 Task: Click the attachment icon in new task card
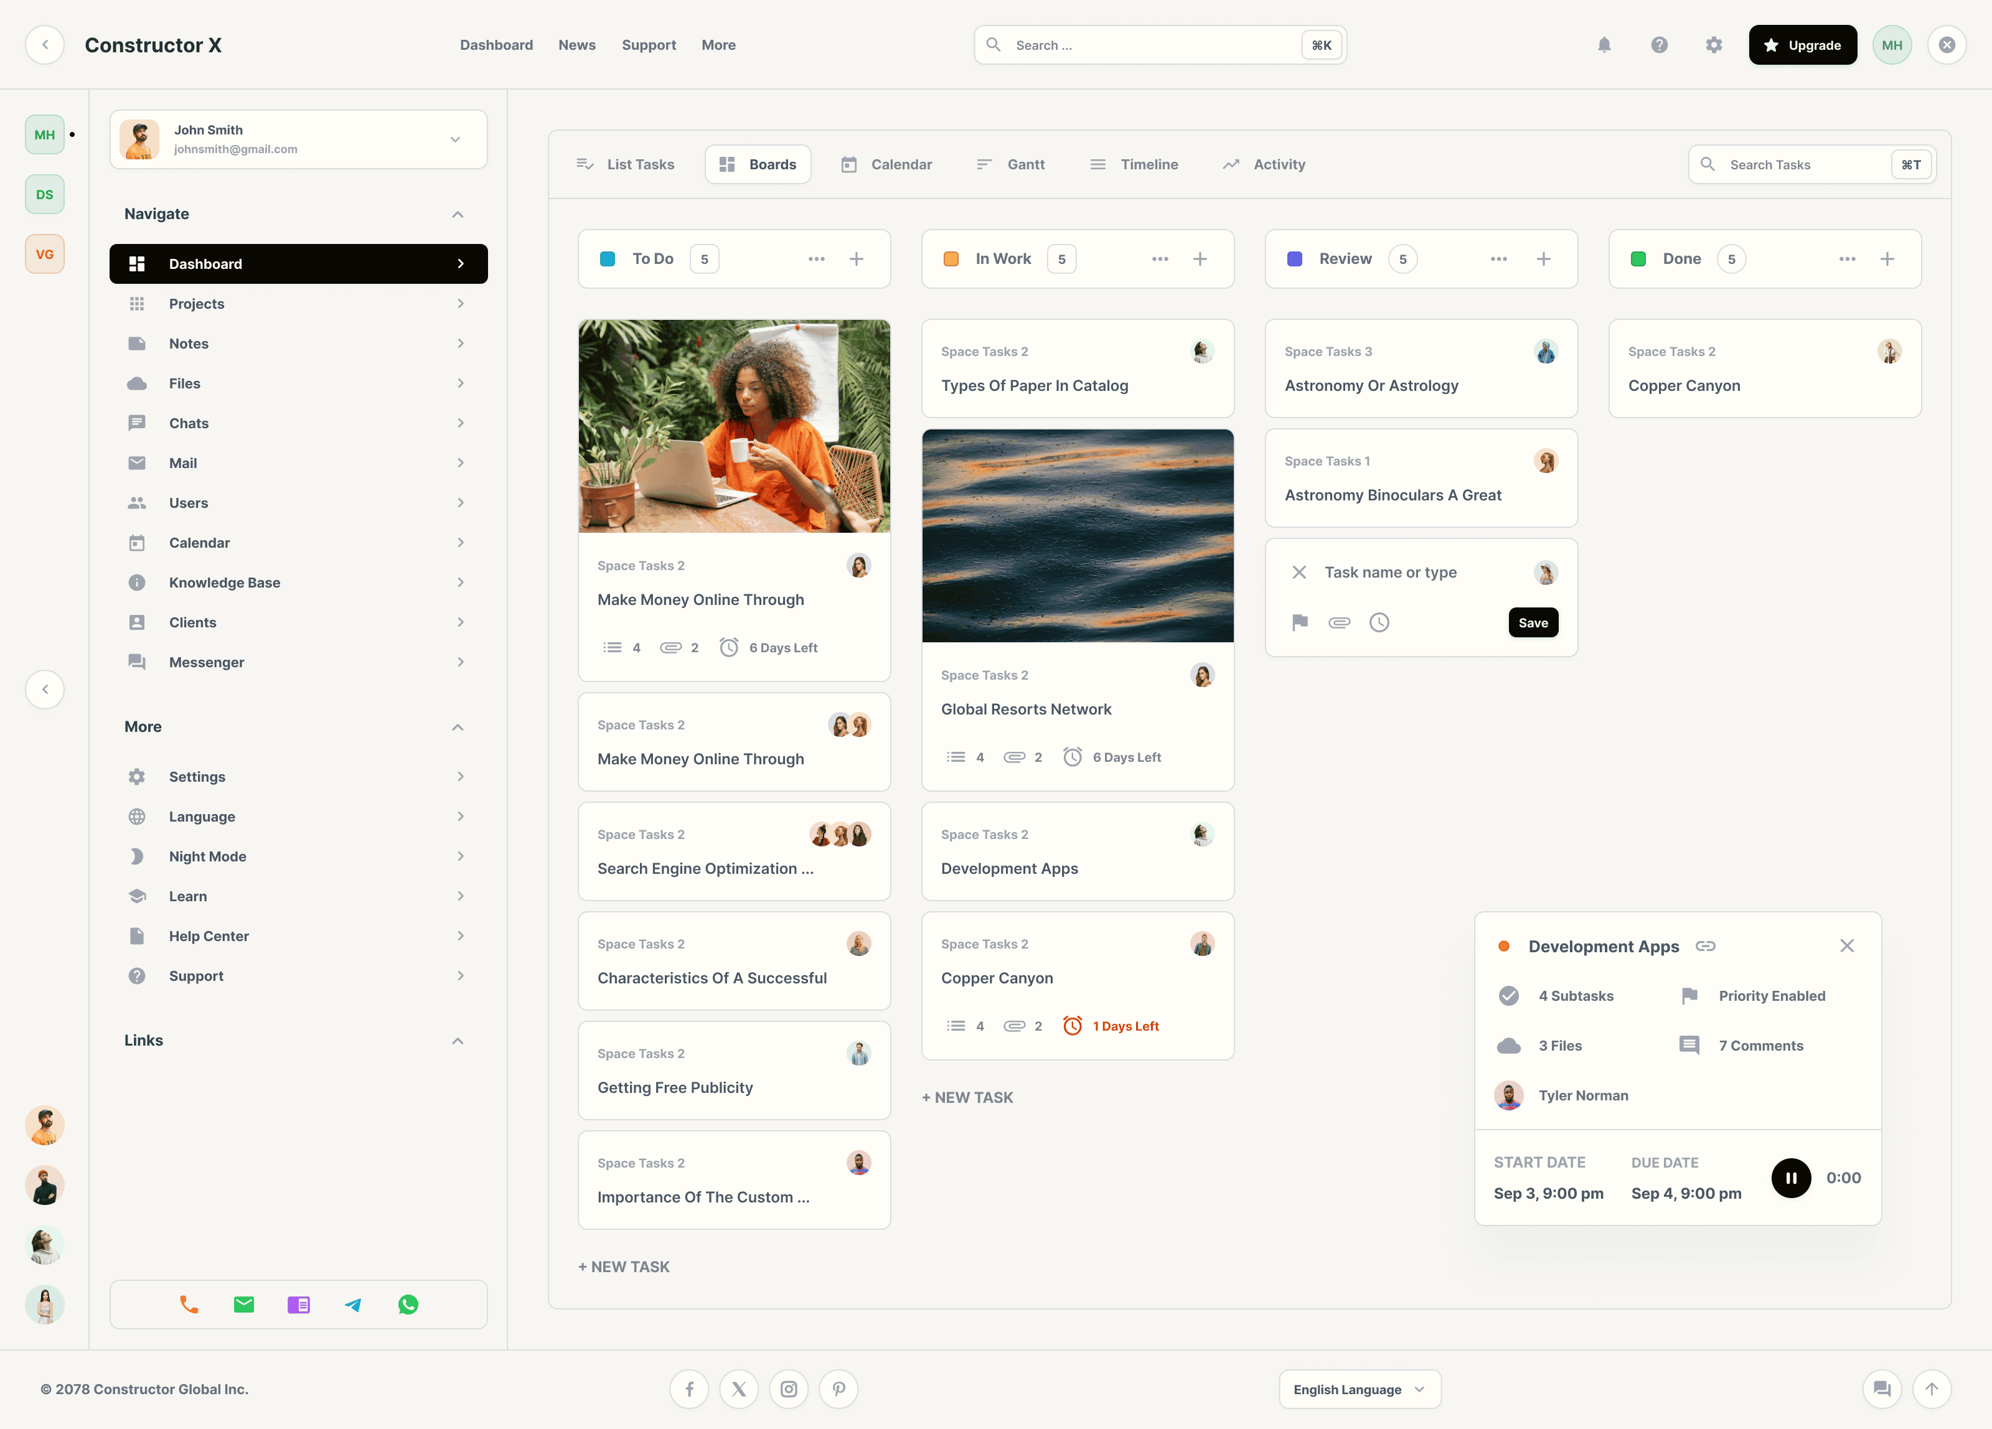tap(1338, 623)
